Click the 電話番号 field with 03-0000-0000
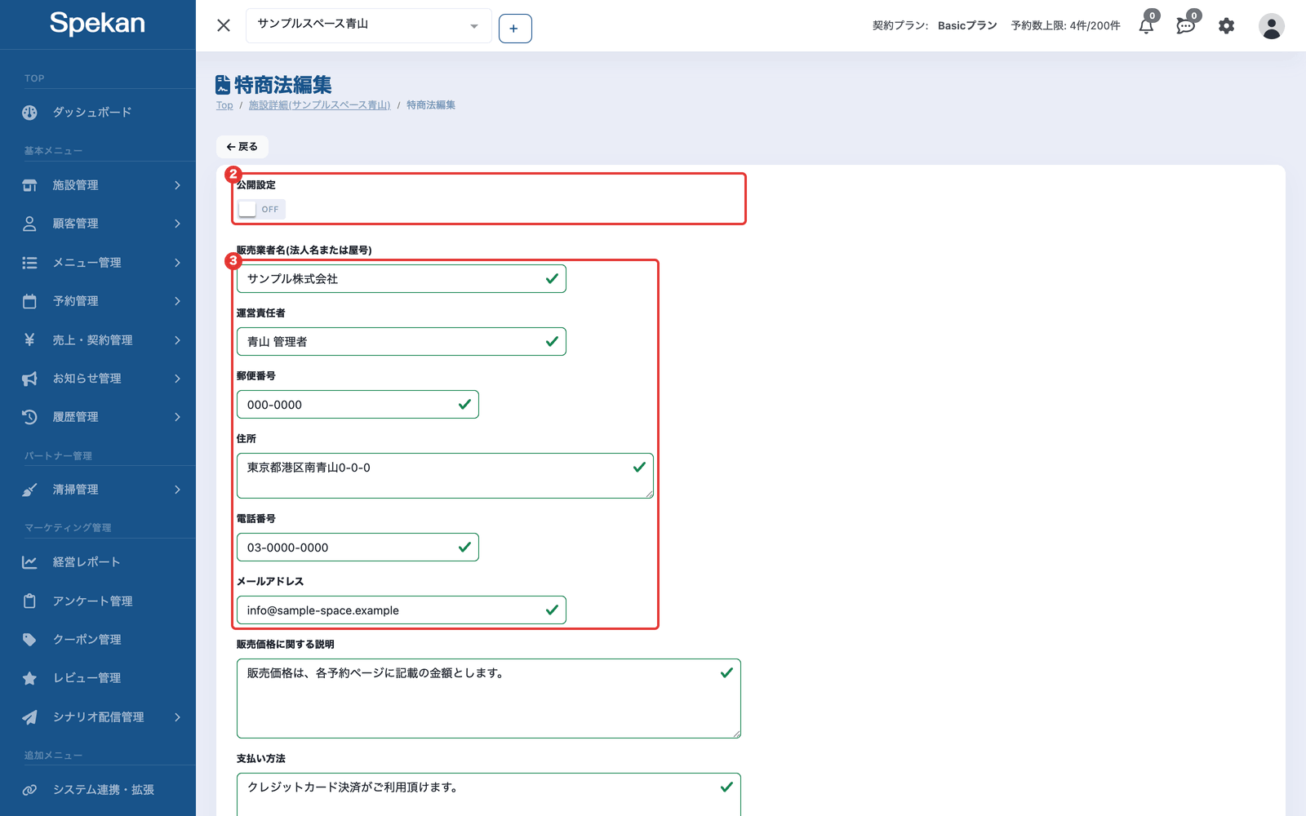The width and height of the screenshot is (1306, 816). pos(358,548)
